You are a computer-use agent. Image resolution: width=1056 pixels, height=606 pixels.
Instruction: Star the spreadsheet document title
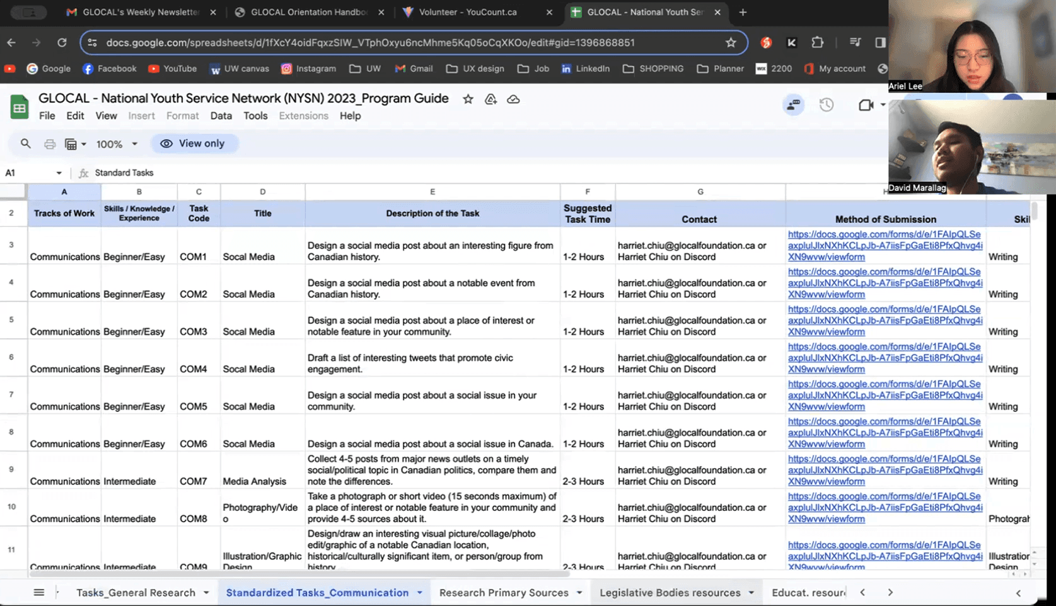click(468, 99)
